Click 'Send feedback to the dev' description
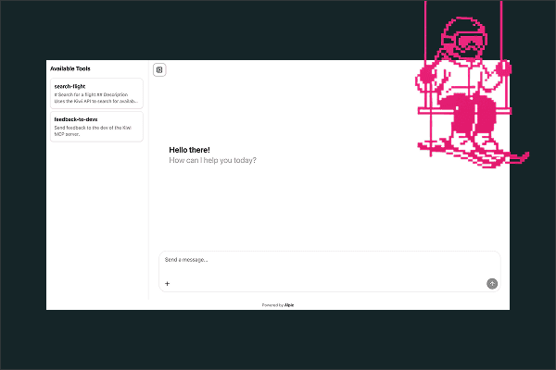 click(93, 130)
